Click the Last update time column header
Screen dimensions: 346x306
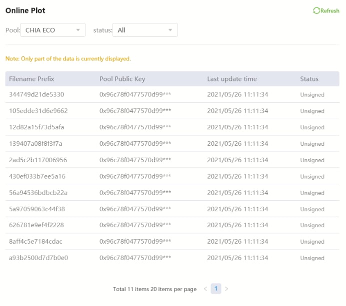point(232,79)
